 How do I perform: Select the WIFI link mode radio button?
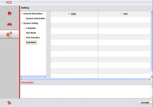point(121,14)
